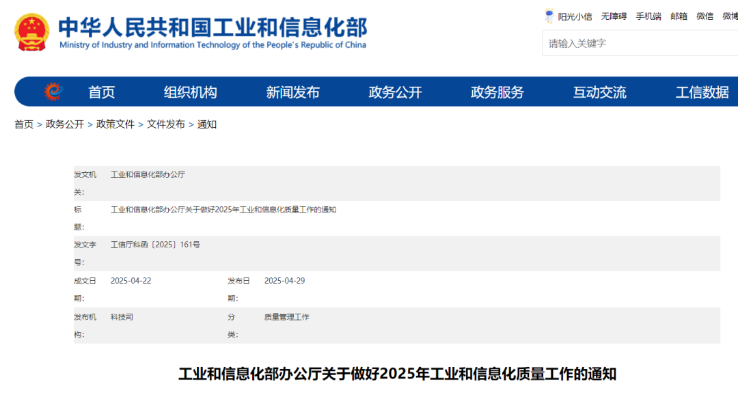
Task: Open the 微信 link in top bar
Action: coord(705,16)
